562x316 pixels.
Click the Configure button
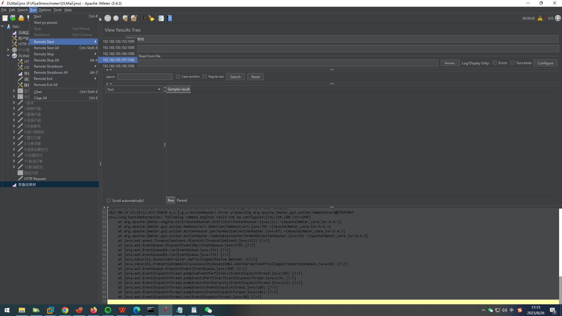coord(545,63)
